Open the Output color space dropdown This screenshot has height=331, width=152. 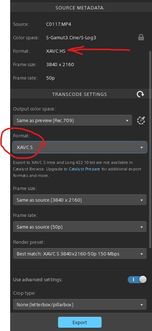tap(73, 121)
